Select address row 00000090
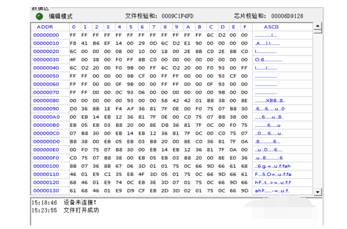 (x=46, y=109)
